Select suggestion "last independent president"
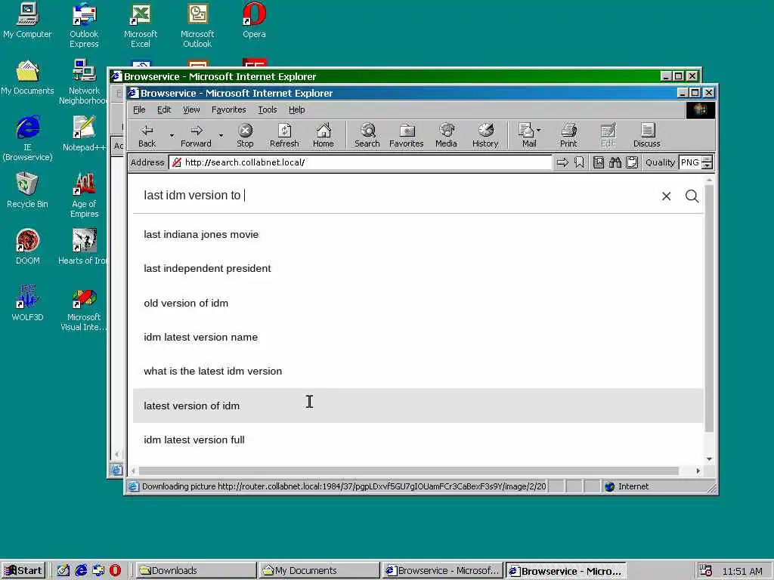 pyautogui.click(x=417, y=268)
